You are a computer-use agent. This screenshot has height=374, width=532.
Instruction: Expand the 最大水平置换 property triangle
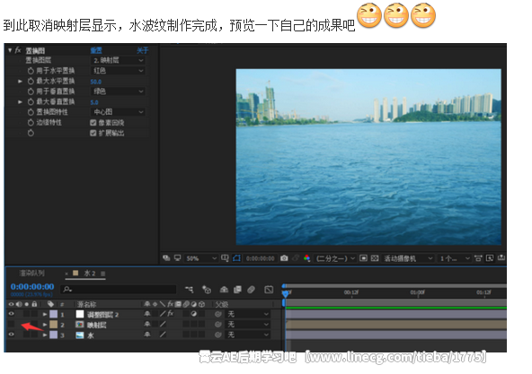[20, 82]
